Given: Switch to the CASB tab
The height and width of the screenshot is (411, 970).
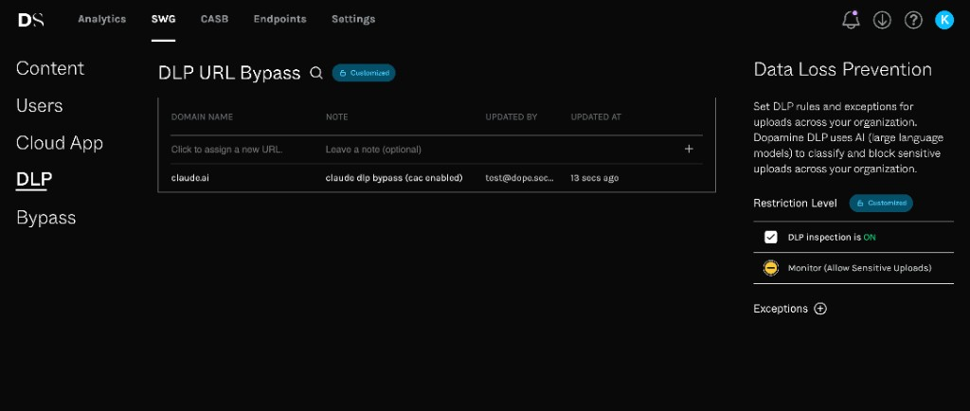Looking at the screenshot, I should point(215,19).
